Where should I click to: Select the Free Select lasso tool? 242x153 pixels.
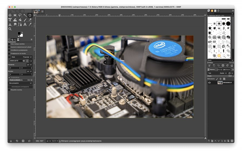(x=20, y=15)
